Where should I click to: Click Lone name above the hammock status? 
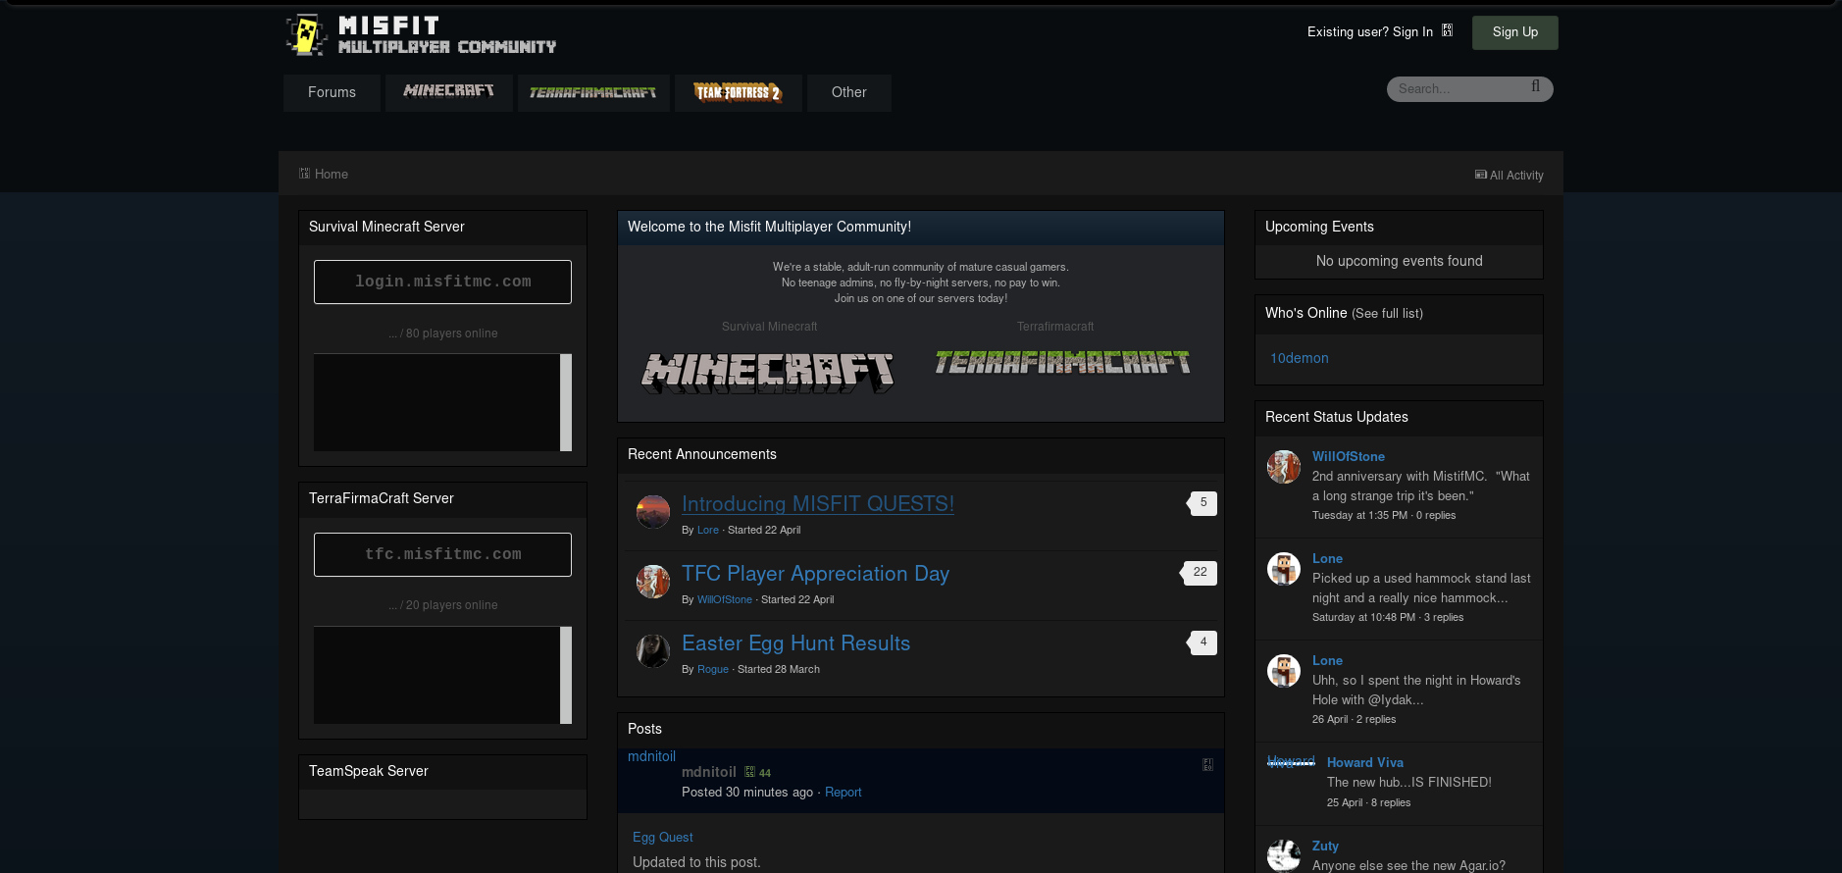(x=1327, y=559)
